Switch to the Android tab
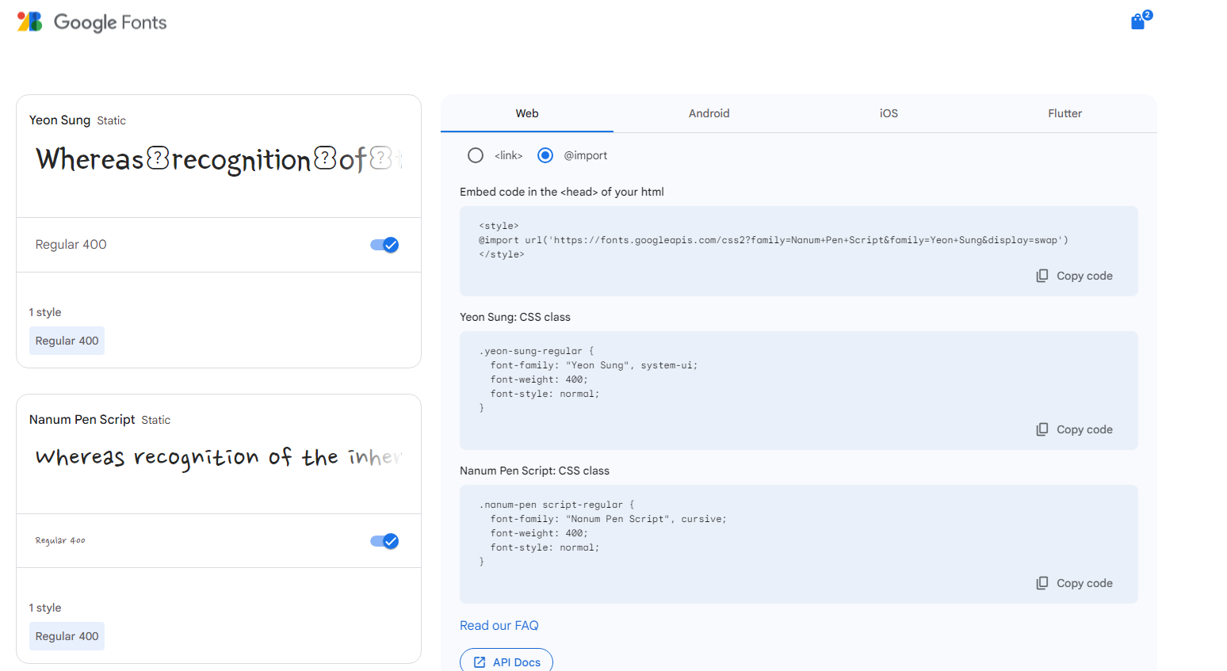 point(709,113)
